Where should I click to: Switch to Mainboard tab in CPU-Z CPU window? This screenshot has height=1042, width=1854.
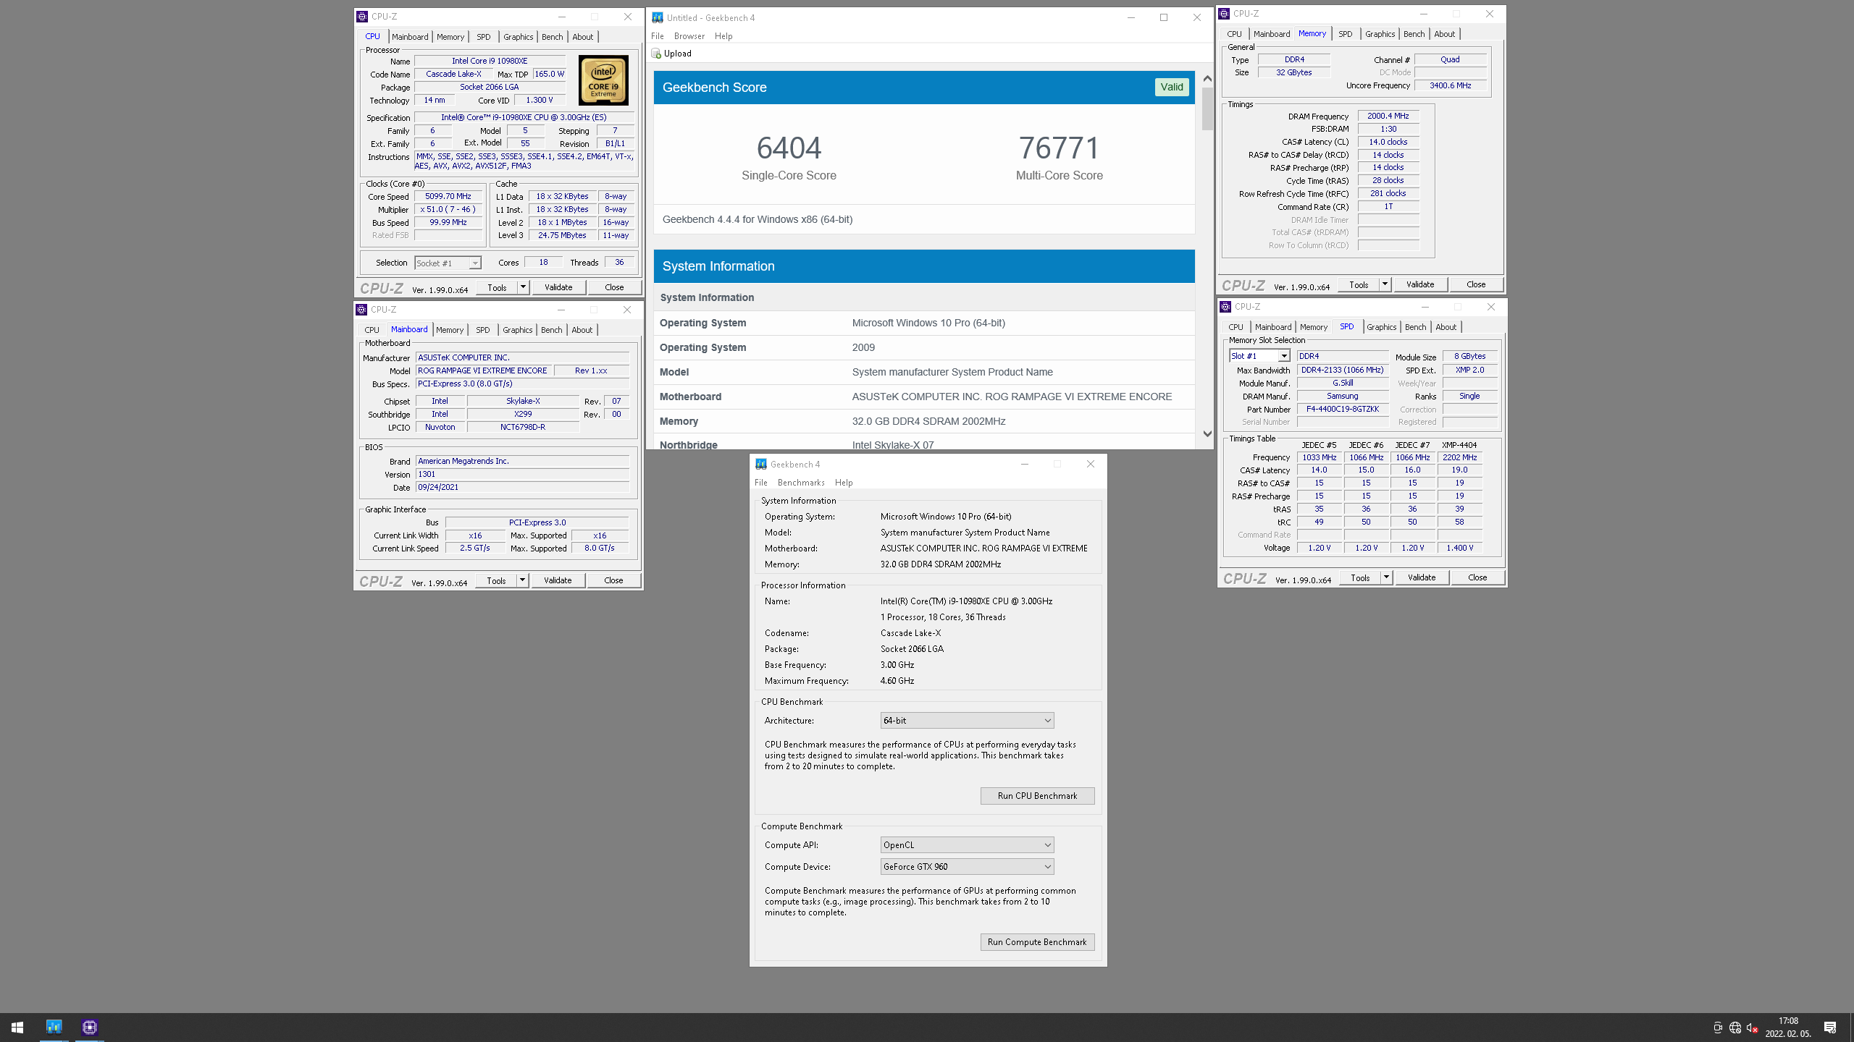coord(410,37)
